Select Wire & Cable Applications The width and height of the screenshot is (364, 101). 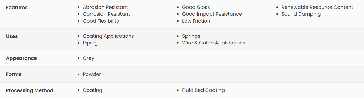point(214,43)
